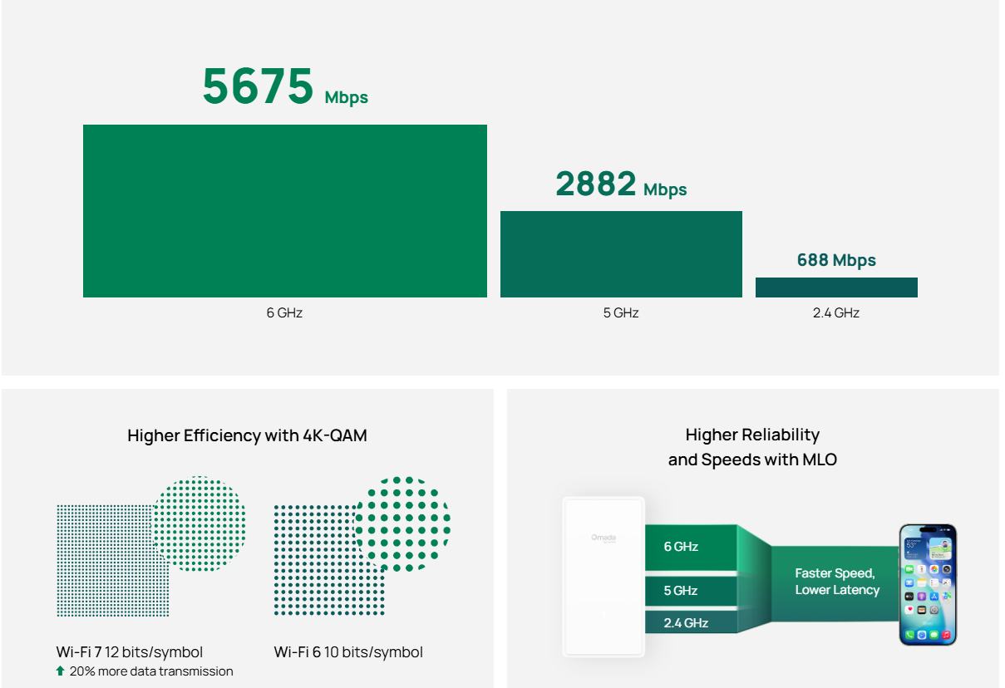Click the 5 GHz chart bar
1005x688 pixels.
pyautogui.click(x=621, y=254)
